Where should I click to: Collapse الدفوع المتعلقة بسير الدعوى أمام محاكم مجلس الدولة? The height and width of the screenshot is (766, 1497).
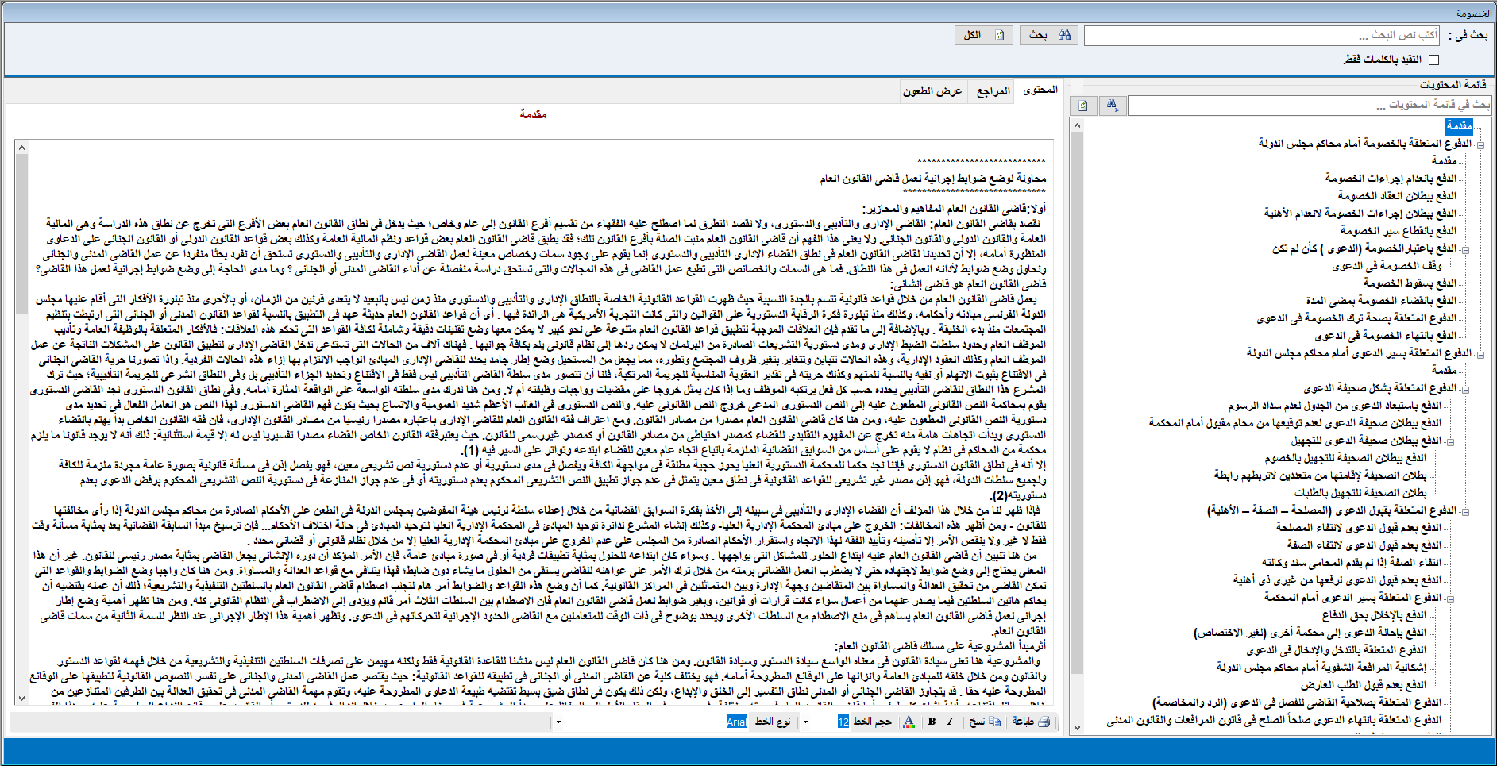click(x=1480, y=354)
